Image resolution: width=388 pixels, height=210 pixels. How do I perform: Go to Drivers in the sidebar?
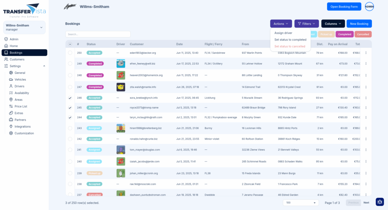19,86
